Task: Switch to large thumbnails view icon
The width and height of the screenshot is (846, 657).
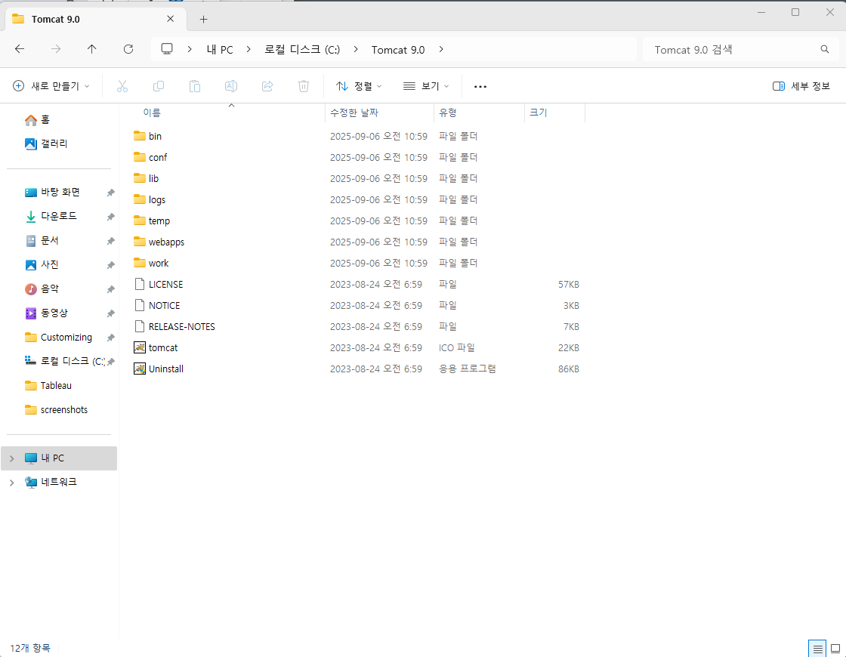Action: click(x=835, y=649)
